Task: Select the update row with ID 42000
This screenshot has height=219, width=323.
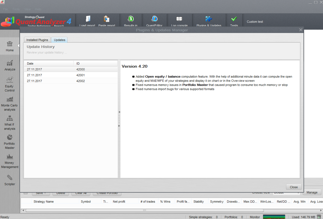Action: pyautogui.click(x=71, y=69)
